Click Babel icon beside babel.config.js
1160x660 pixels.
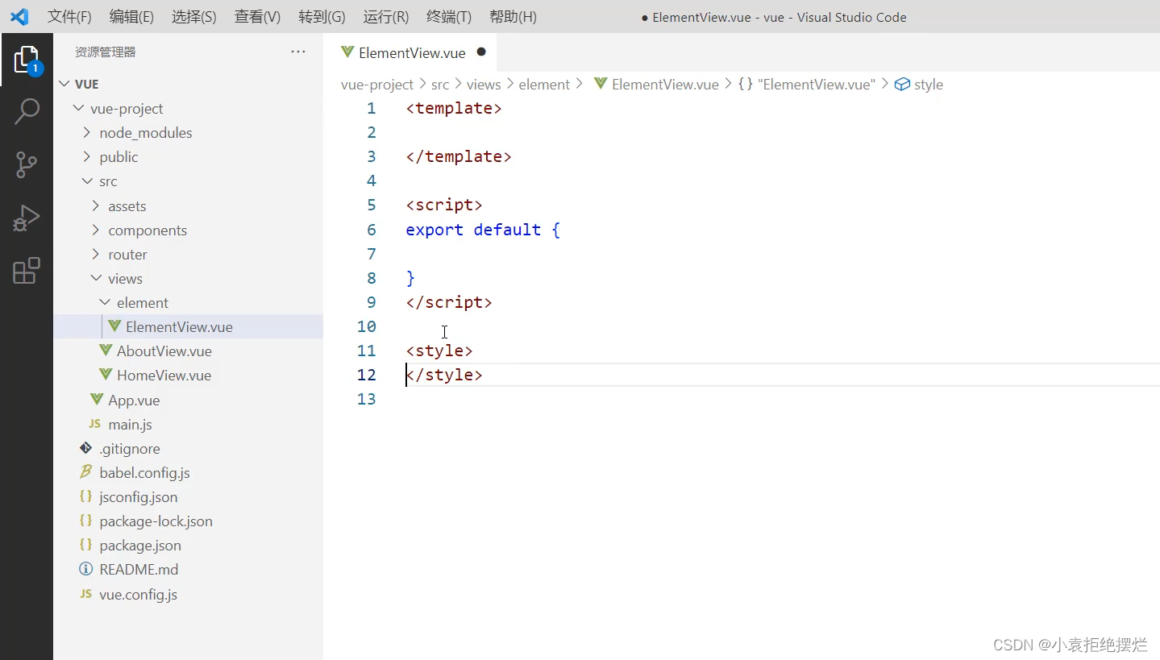[x=86, y=472]
